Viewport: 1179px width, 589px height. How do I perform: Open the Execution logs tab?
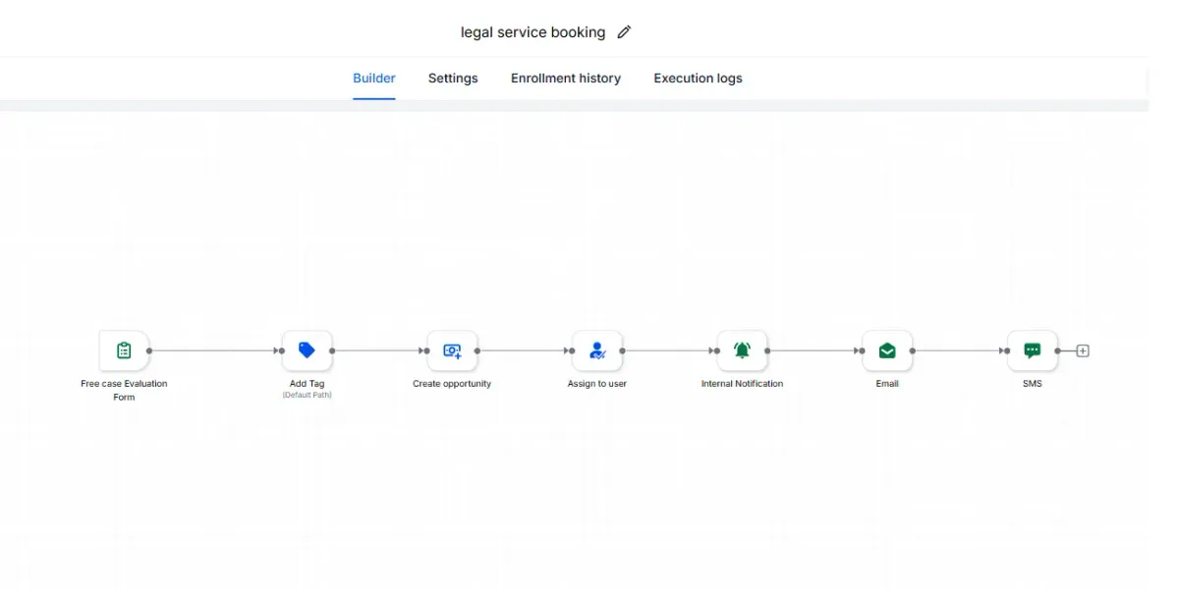[699, 79]
